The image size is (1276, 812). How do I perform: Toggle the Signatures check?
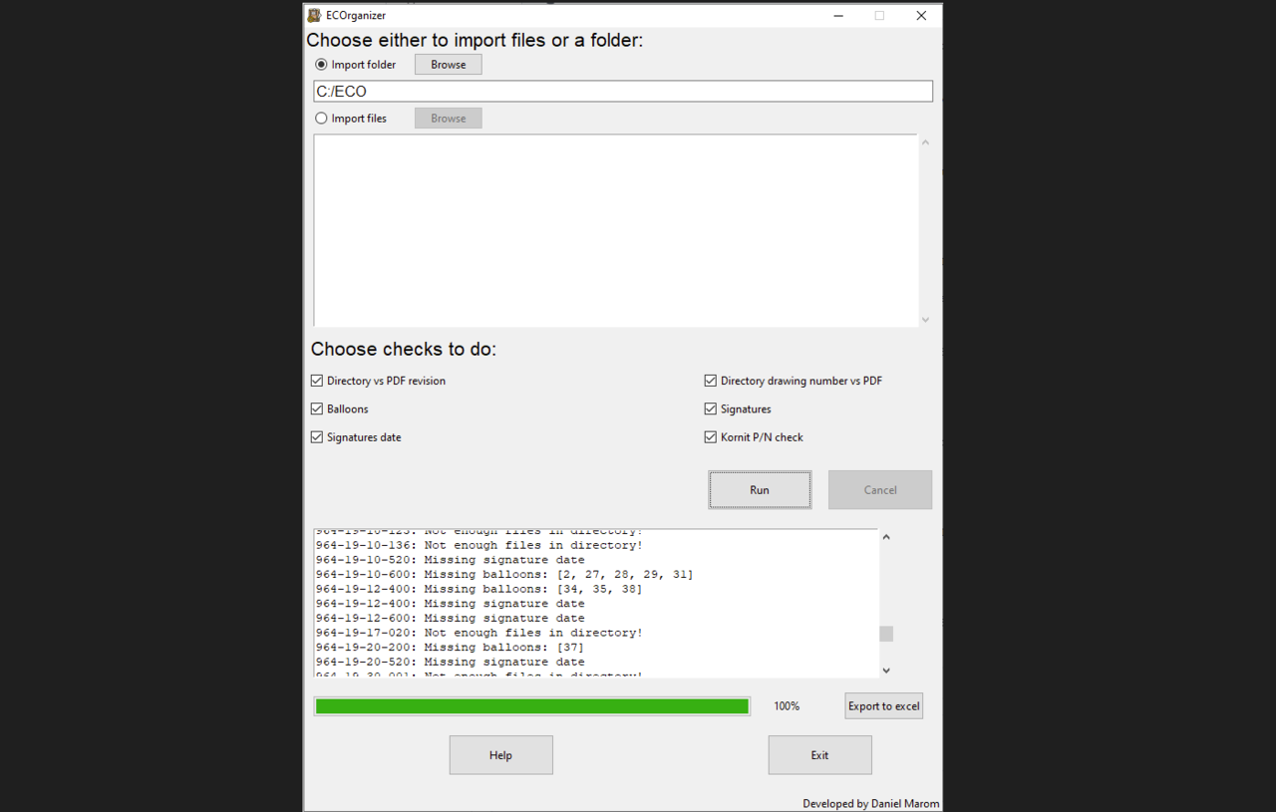(x=710, y=408)
